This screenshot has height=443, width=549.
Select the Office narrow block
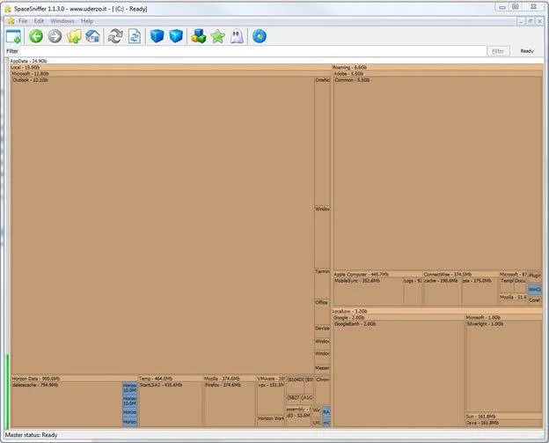click(x=323, y=312)
